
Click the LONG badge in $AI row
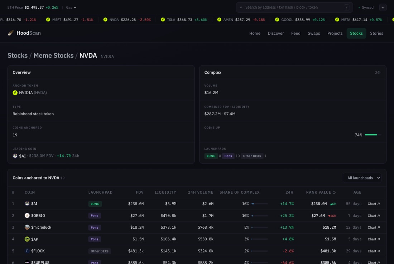point(95,204)
